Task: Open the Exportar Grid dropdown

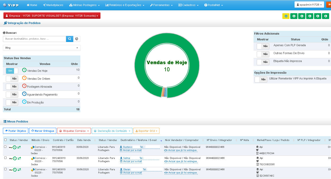Action: coord(146,131)
